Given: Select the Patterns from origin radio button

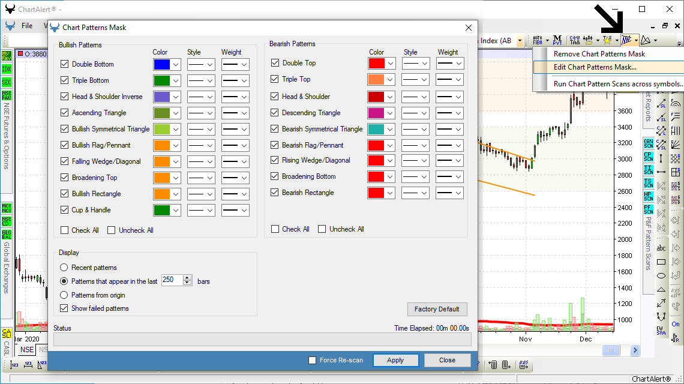Looking at the screenshot, I should (x=64, y=295).
